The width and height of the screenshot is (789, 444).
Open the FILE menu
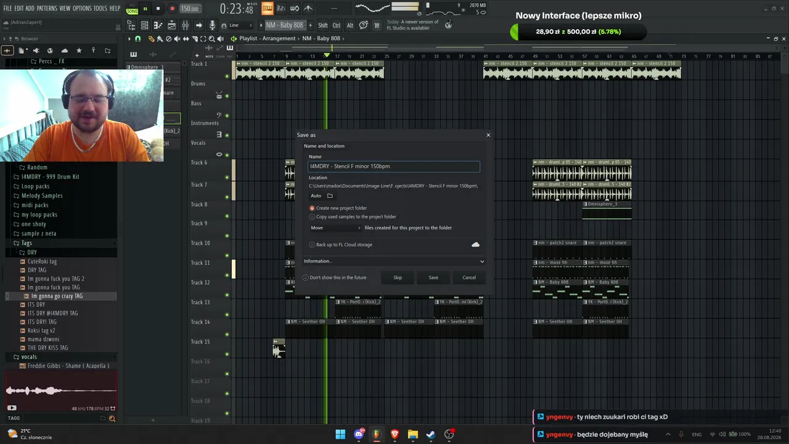(x=8, y=9)
